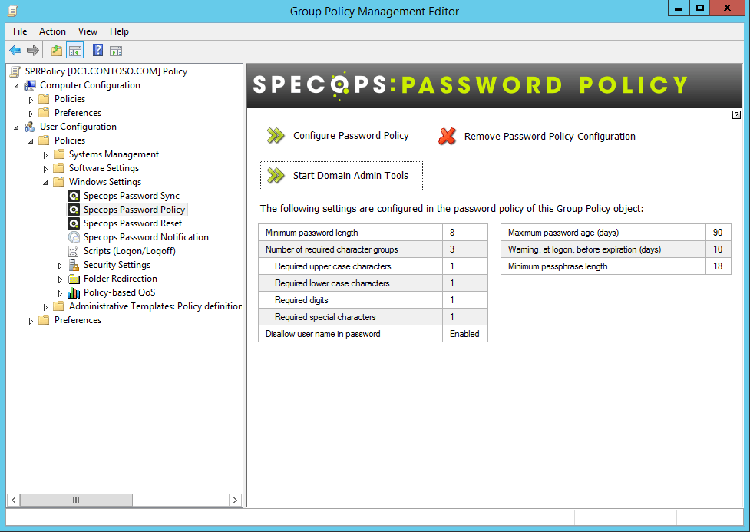Image resolution: width=750 pixels, height=532 pixels.
Task: Expand the Software Settings node
Action: [x=45, y=170]
